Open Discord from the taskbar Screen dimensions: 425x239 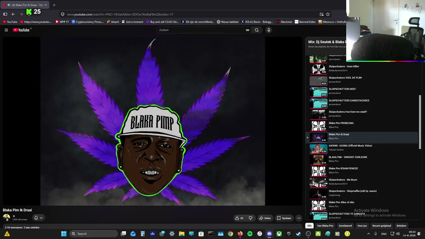[x=269, y=234]
